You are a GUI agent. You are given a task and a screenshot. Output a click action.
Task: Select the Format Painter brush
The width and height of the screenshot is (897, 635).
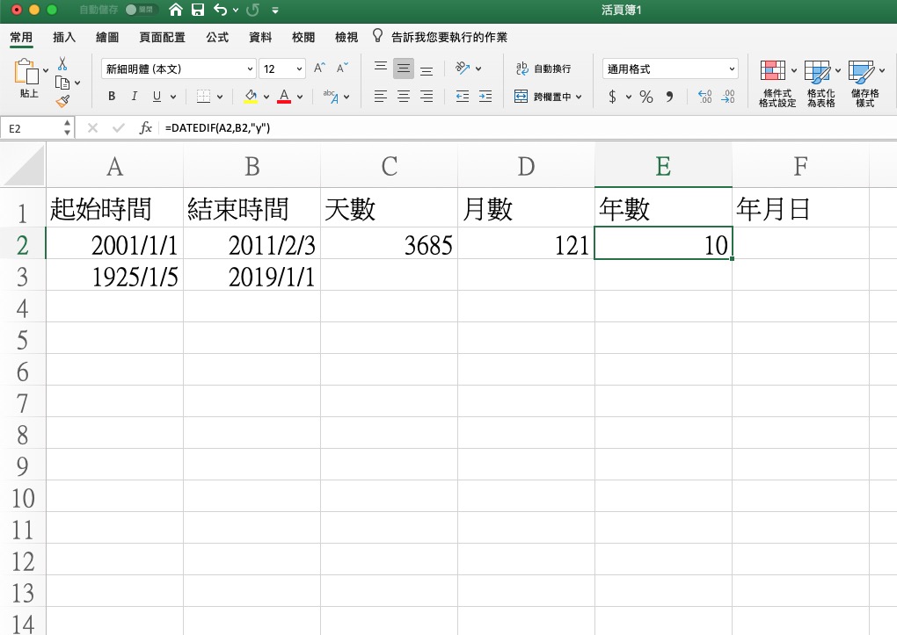[x=62, y=101]
